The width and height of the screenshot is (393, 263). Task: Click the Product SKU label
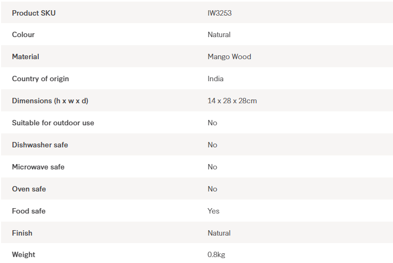pyautogui.click(x=33, y=13)
